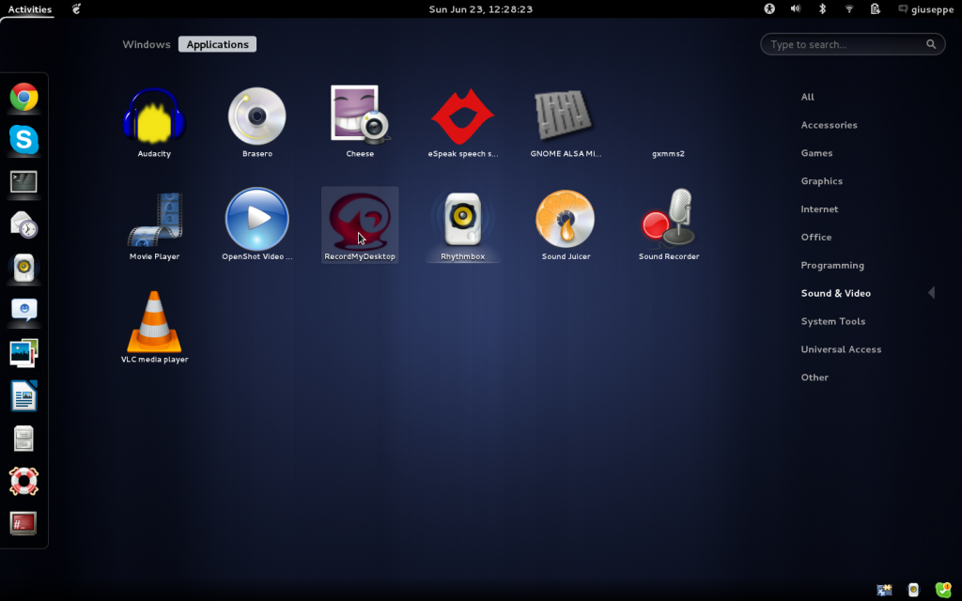This screenshot has height=601, width=962.
Task: Filter by System Tools category
Action: [x=832, y=321]
